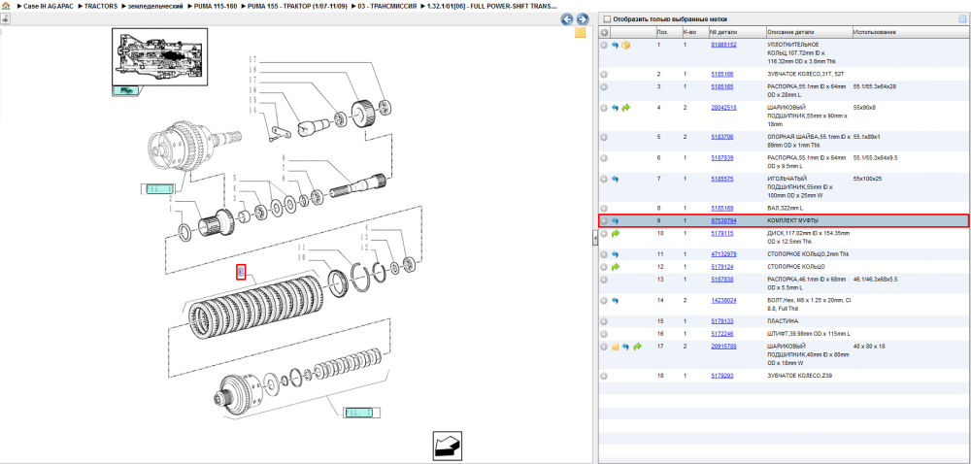Open part number link 28042510

(x=723, y=108)
